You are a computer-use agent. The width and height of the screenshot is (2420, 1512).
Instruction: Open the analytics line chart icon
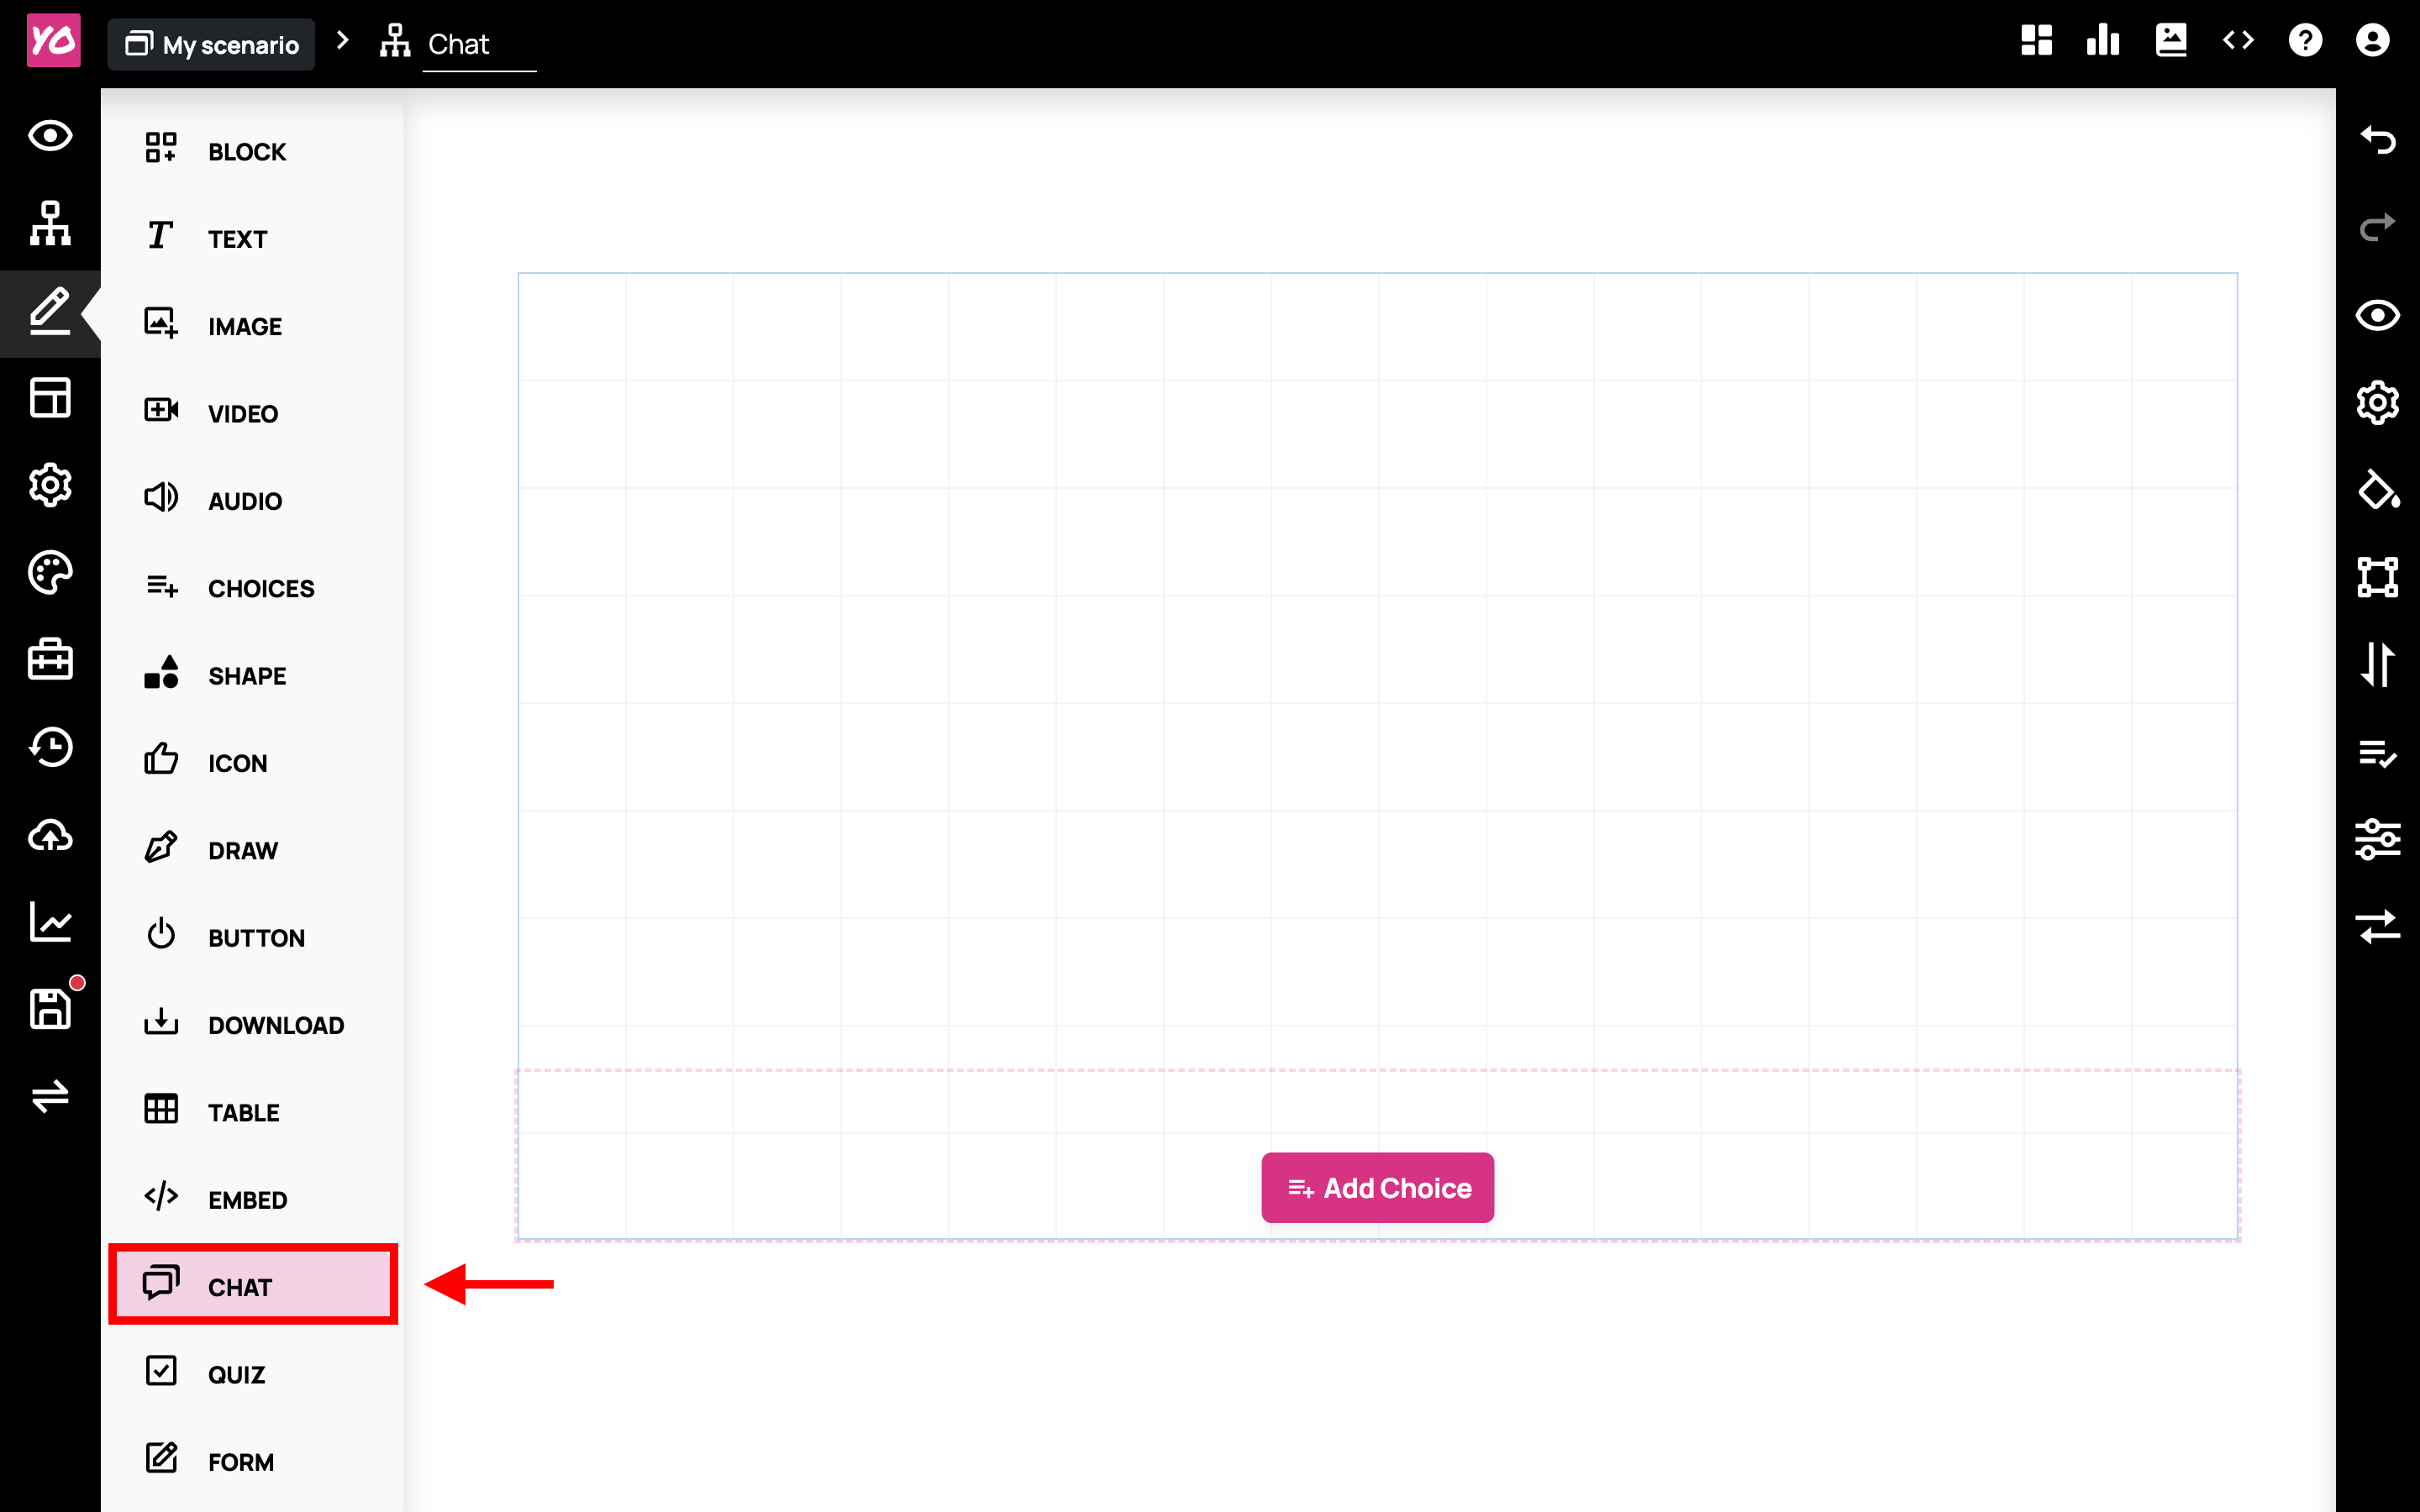[50, 921]
